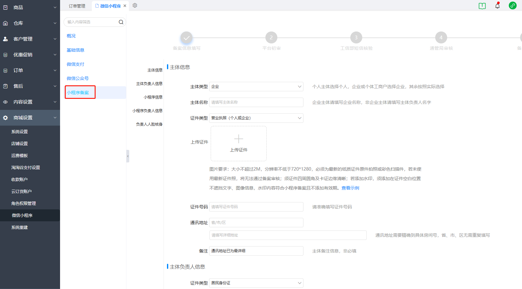Click the 主体名称 input field
522x289 pixels.
tap(256, 102)
